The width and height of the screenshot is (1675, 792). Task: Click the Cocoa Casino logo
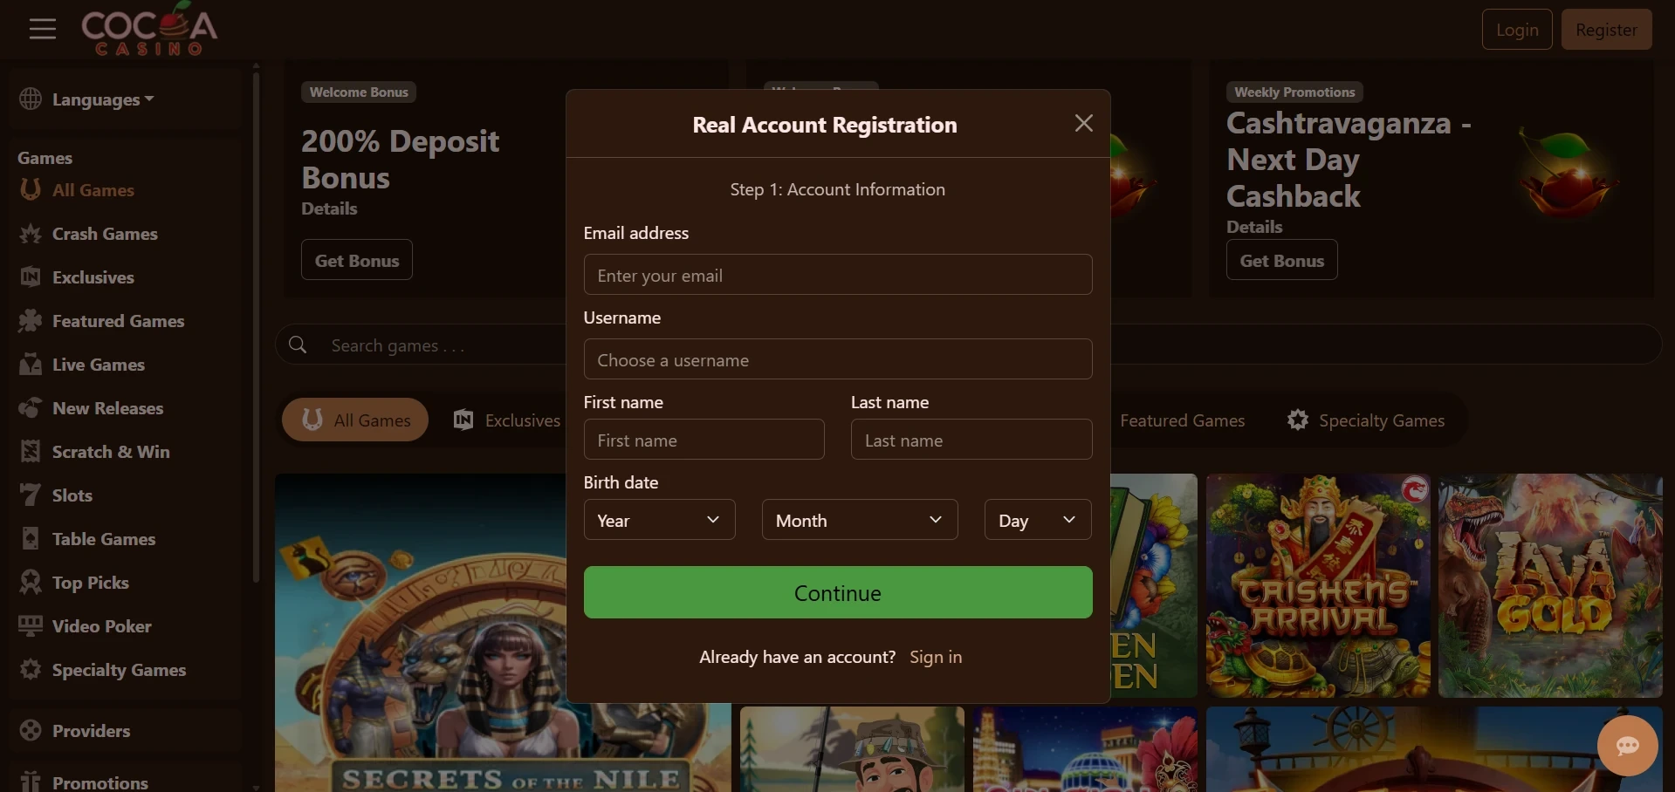point(149,30)
